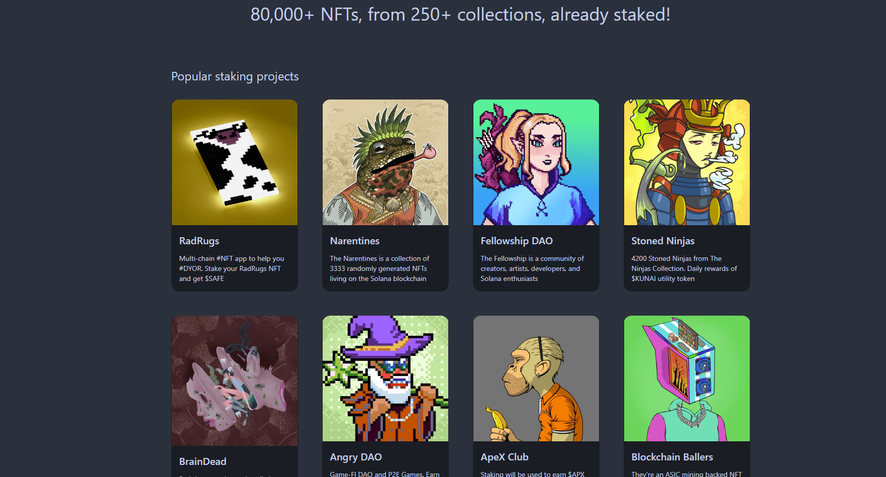Screen dimensions: 886x477
Task: Click the Fellowship DAO title
Action: (516, 241)
